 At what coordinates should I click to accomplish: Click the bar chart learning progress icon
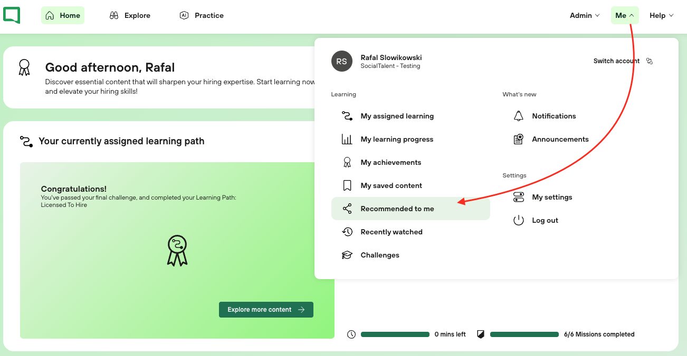point(347,139)
